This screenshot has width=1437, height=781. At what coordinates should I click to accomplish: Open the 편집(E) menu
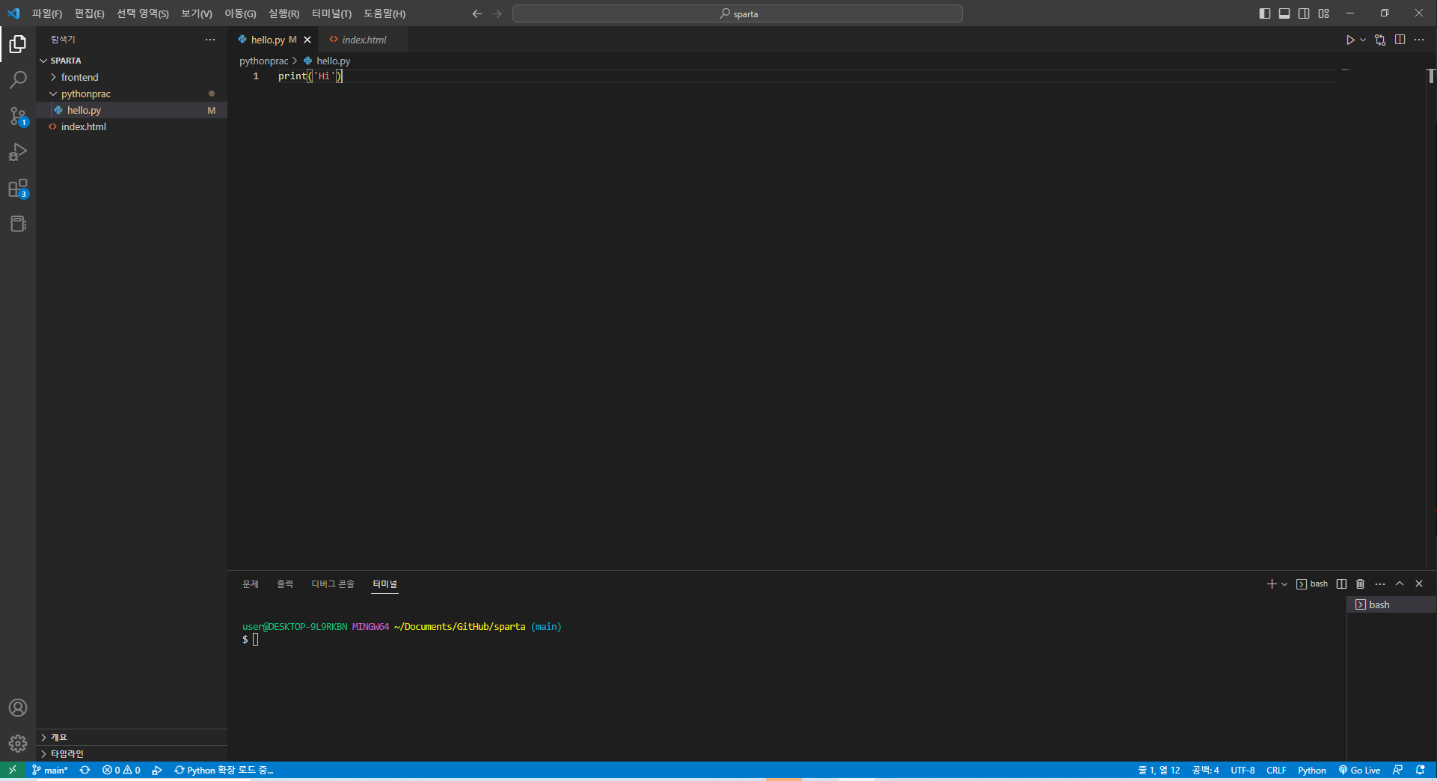coord(90,13)
